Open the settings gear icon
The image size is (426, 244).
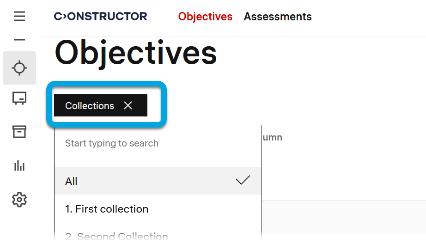(x=19, y=200)
